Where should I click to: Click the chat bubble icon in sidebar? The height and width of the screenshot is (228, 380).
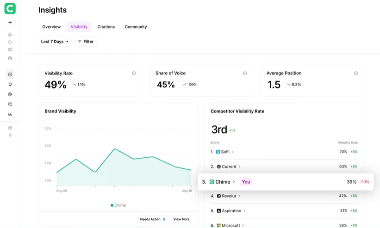[x=10, y=105]
